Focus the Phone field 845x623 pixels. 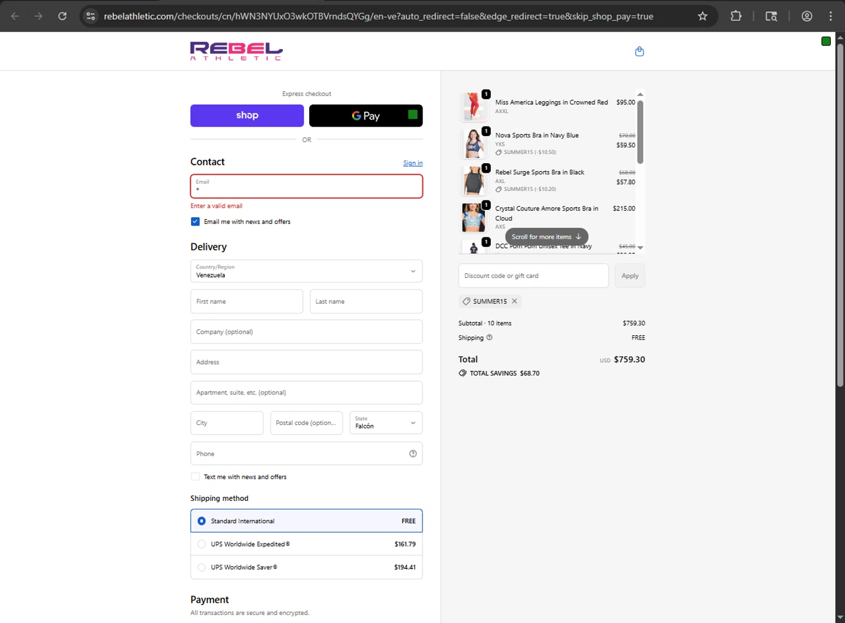point(306,454)
